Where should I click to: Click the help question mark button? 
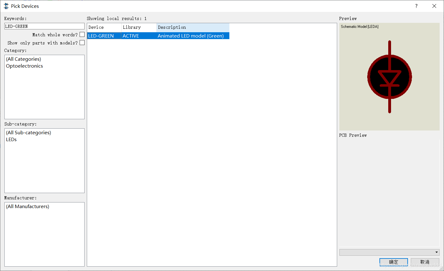click(x=416, y=6)
